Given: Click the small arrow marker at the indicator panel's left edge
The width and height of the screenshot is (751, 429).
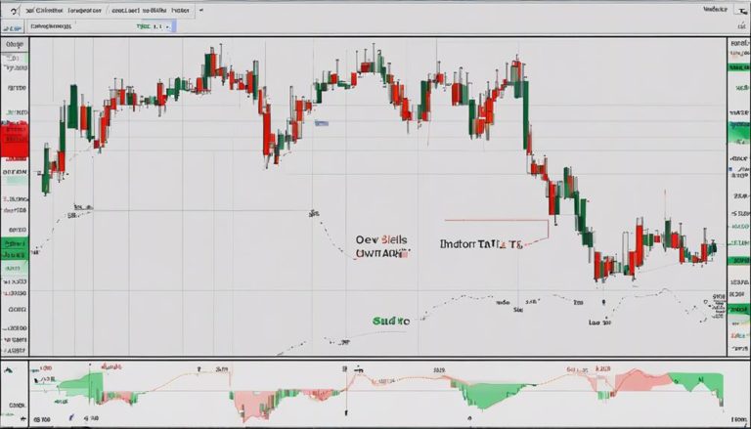Looking at the screenshot, I should (36, 381).
